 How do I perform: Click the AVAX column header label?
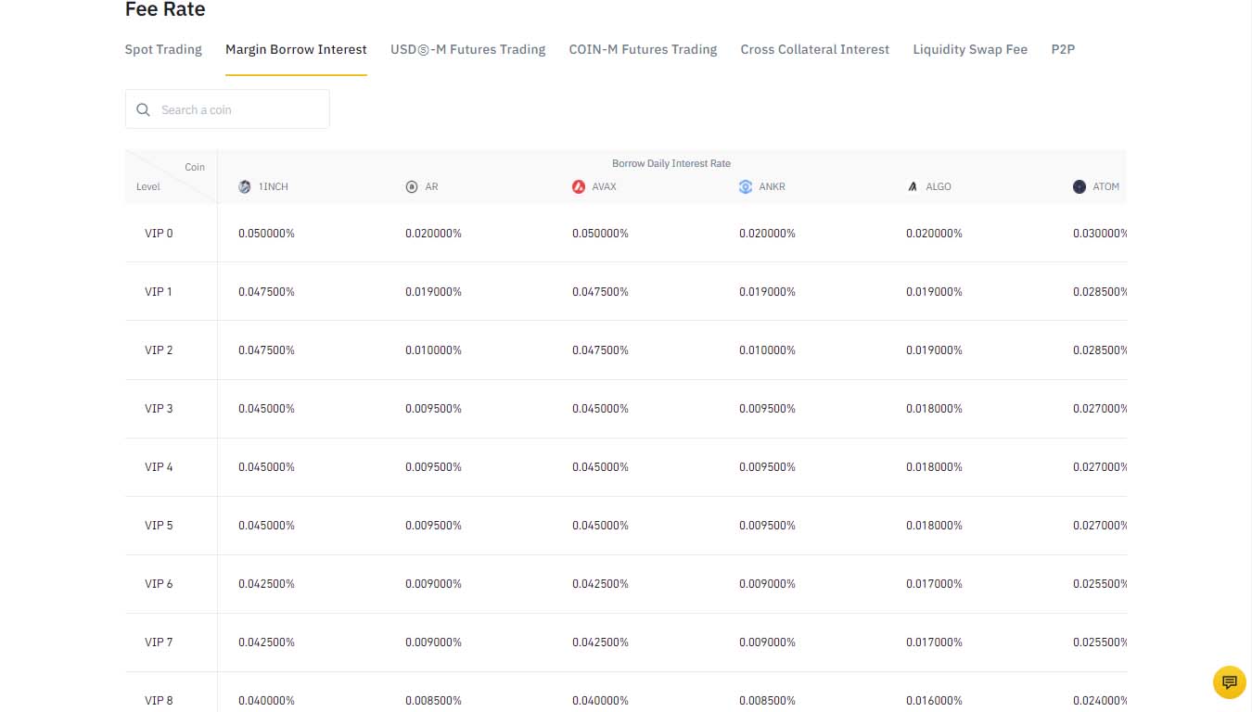(605, 186)
